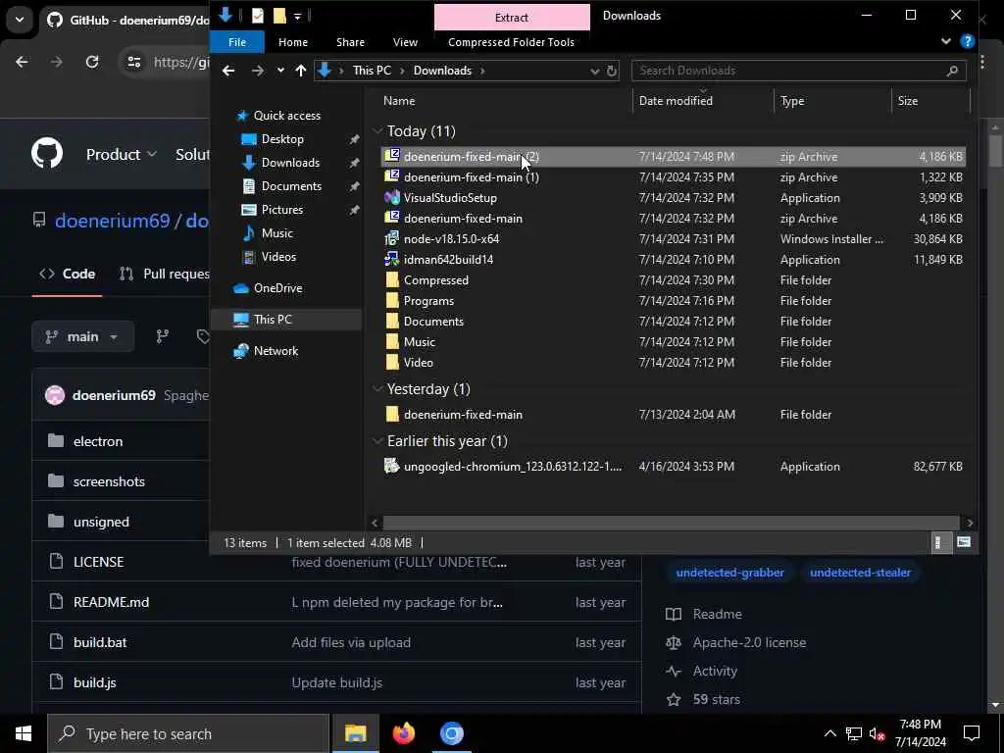The height and width of the screenshot is (753, 1004).
Task: Click the Explorer Back arrow
Action: pyautogui.click(x=228, y=71)
